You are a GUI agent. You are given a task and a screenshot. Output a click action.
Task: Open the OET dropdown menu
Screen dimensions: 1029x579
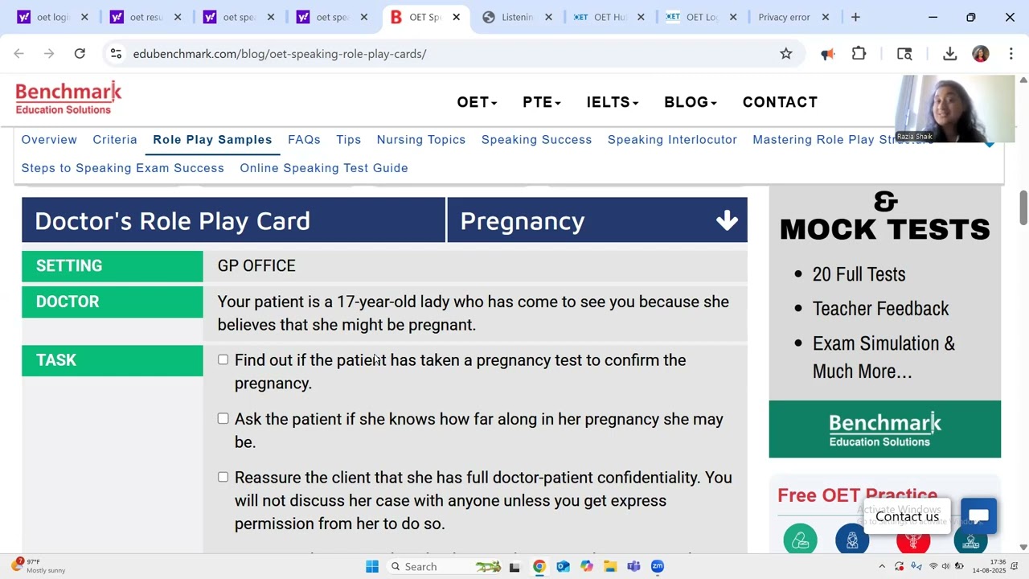477,102
